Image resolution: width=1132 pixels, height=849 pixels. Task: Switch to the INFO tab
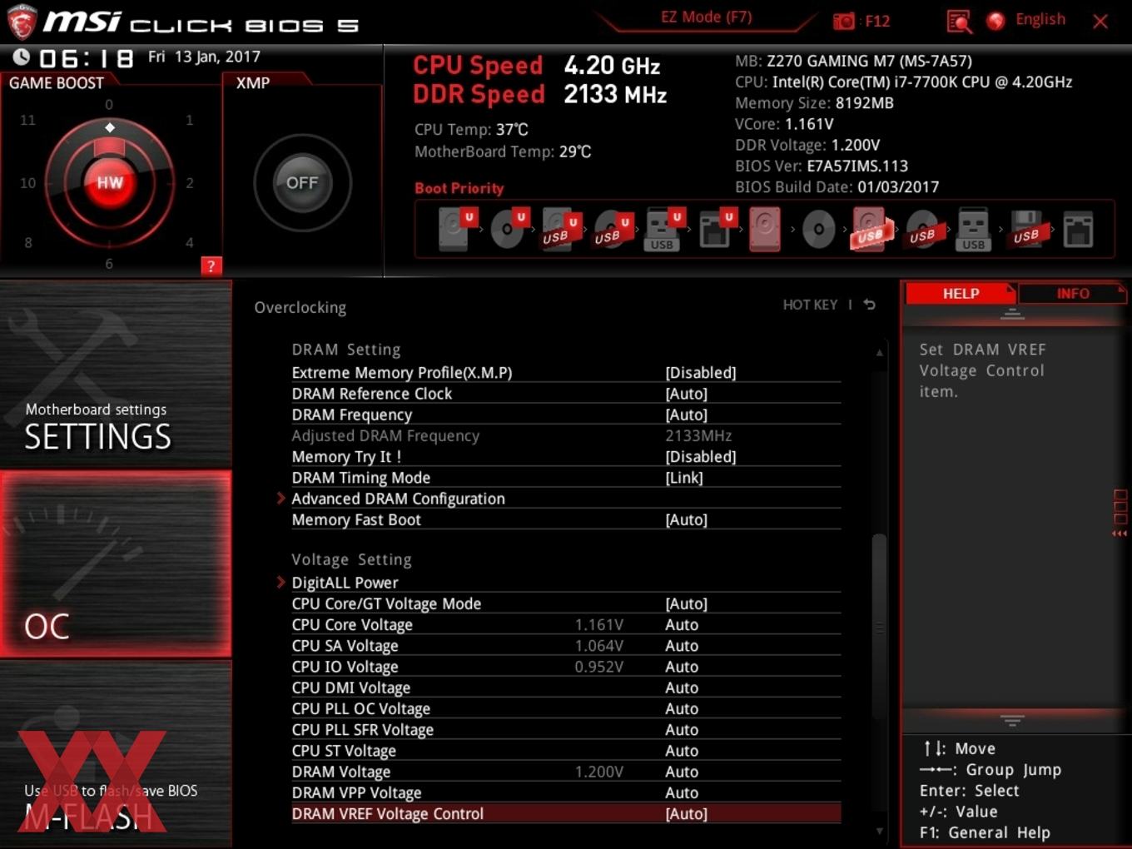(1072, 294)
